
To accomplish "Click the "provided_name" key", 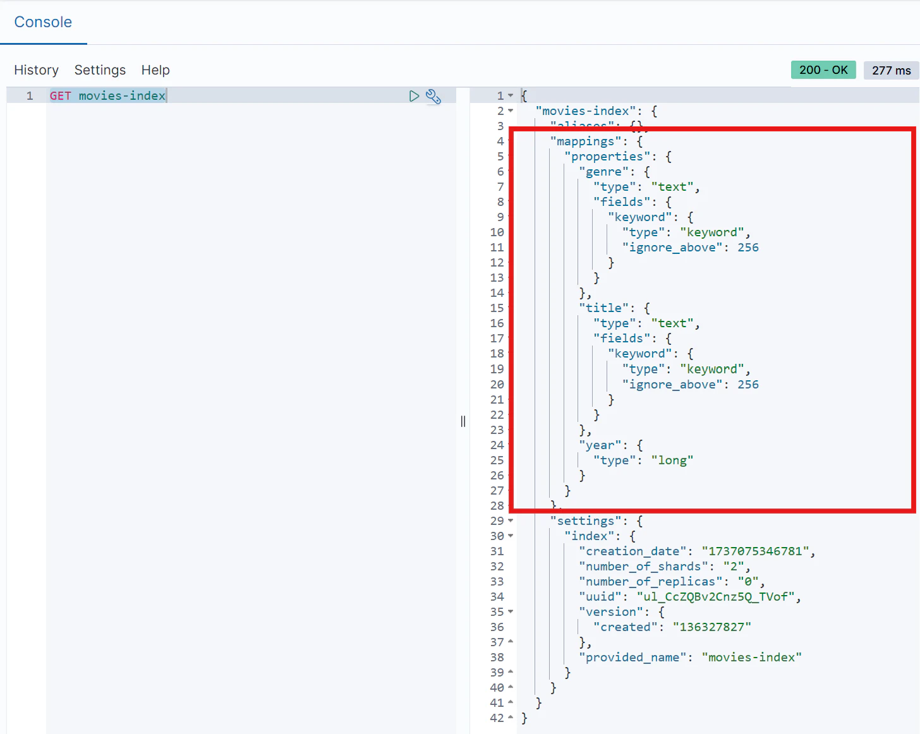I will [632, 658].
